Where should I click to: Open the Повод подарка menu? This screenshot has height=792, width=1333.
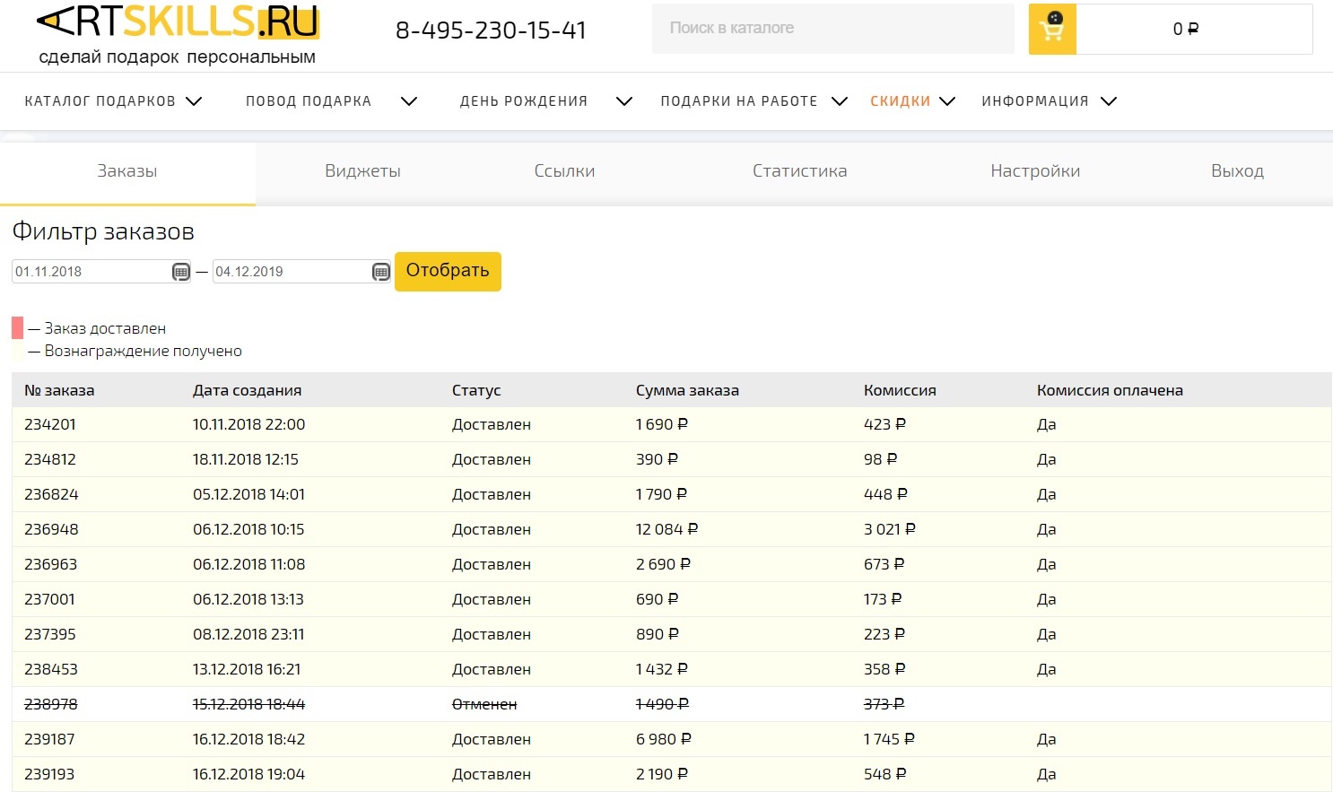pyautogui.click(x=309, y=101)
